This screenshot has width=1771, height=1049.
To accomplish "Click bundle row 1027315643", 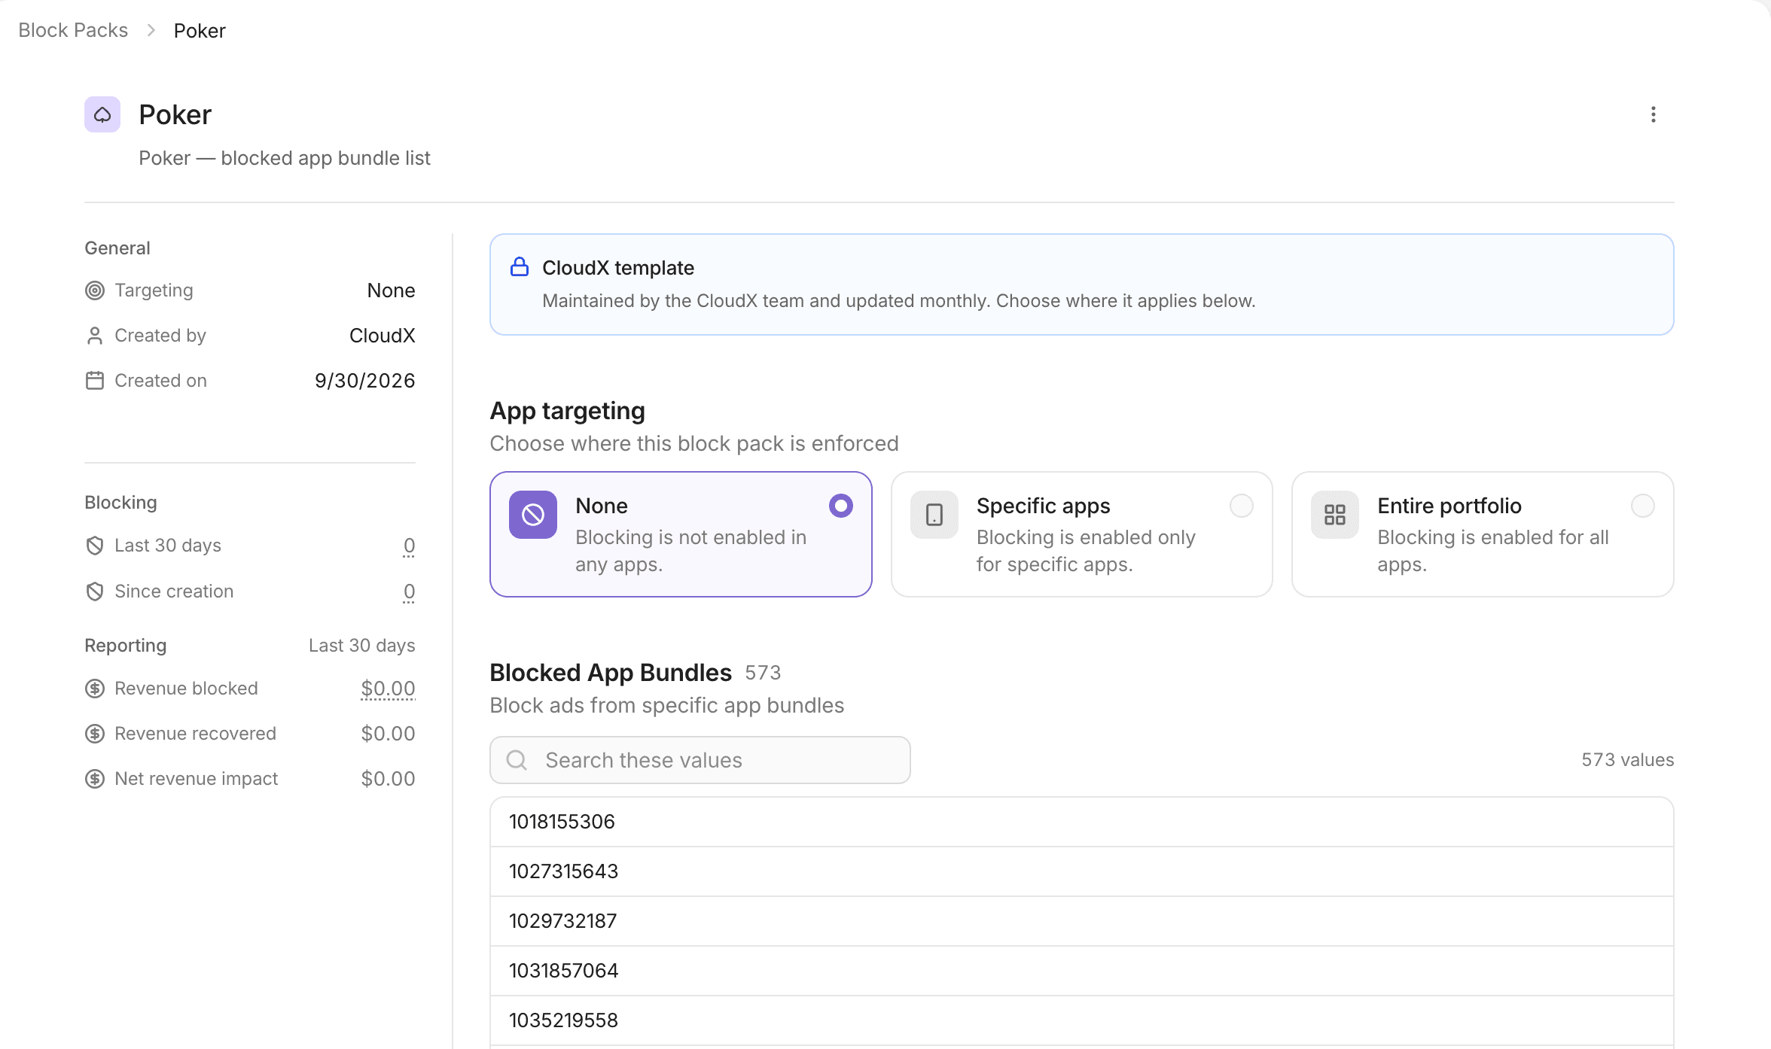I will click(x=1082, y=871).
